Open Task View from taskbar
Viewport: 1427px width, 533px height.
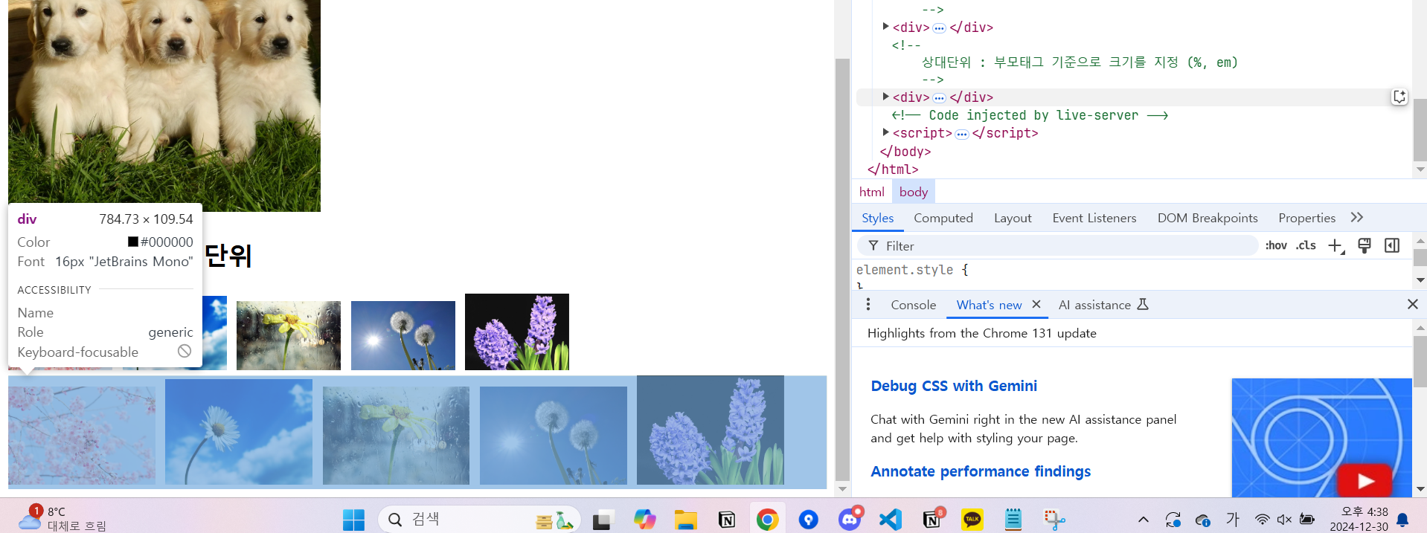601,520
